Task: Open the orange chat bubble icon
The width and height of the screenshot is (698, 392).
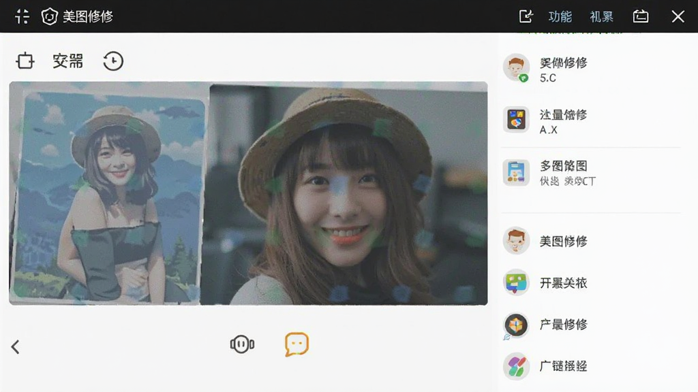Action: coord(297,344)
